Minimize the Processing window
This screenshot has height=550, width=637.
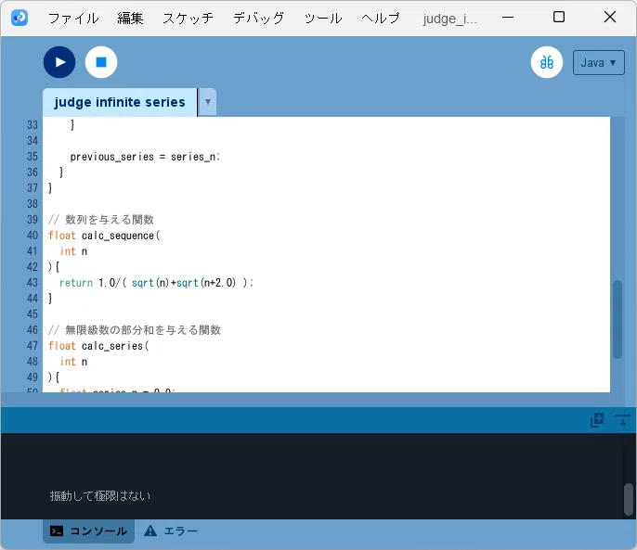[508, 18]
